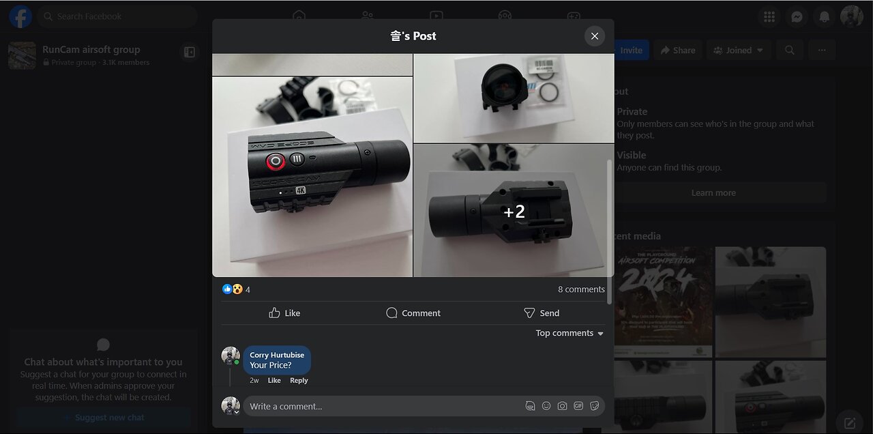Screen dimensions: 873x434
Task: Open Top comments sorting dropdown
Action: coord(569,333)
